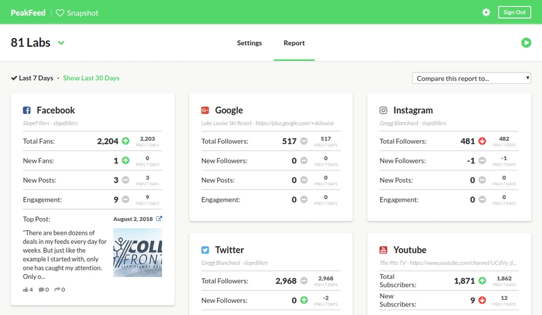
Task: Click Youtube New Subscribers down arrow
Action: [x=482, y=300]
